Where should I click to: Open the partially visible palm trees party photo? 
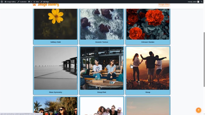click(x=55, y=106)
